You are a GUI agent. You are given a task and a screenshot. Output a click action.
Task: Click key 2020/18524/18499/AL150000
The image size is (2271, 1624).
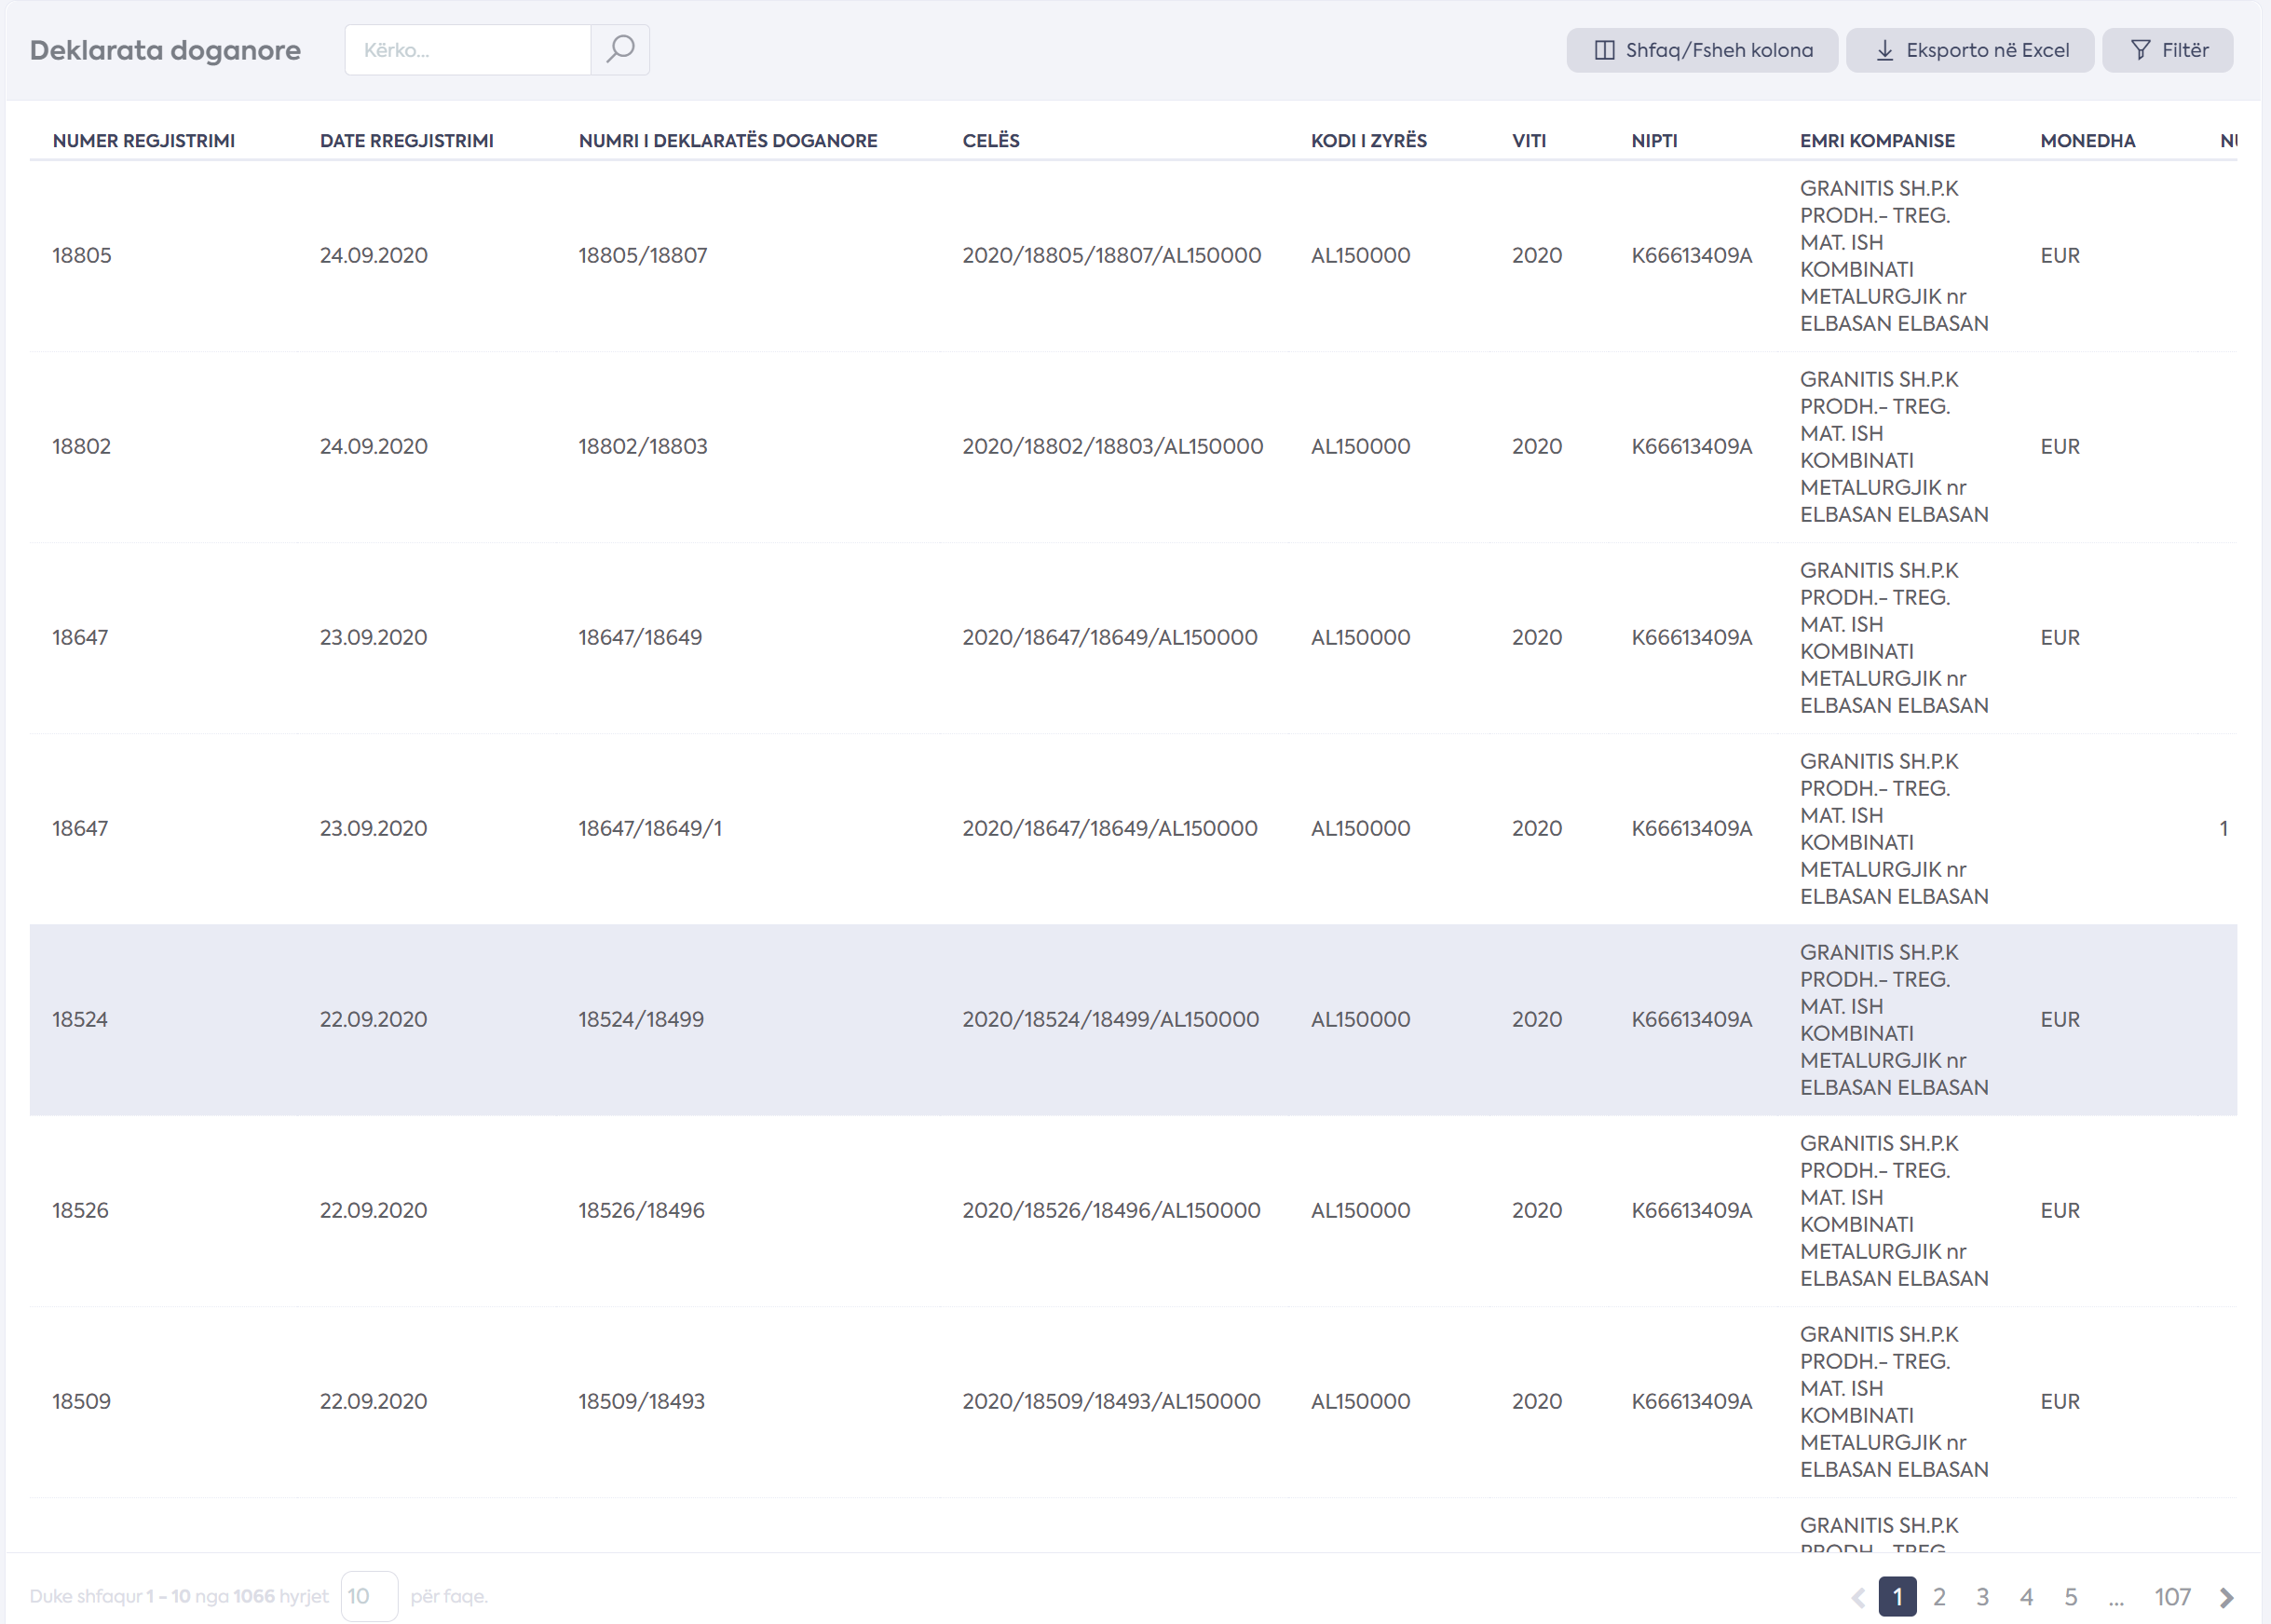coord(1110,1020)
